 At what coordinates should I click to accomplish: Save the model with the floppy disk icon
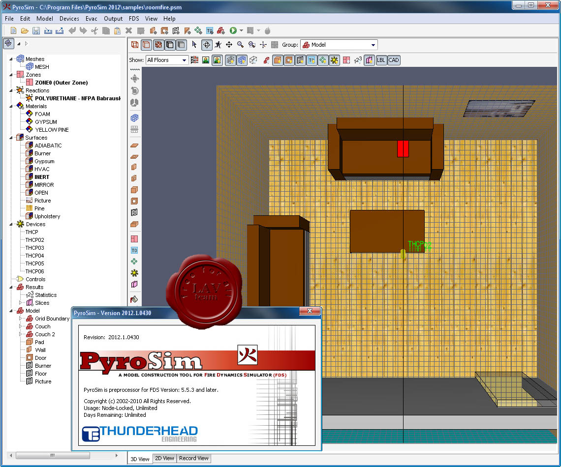click(x=36, y=31)
